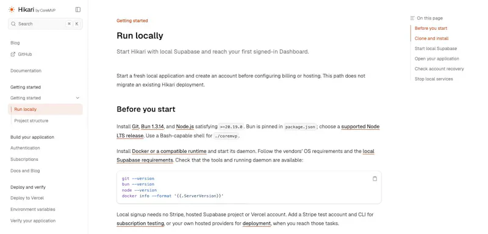The image size is (488, 234).
Task: Collapse Getting started section chevron
Action: point(77,98)
